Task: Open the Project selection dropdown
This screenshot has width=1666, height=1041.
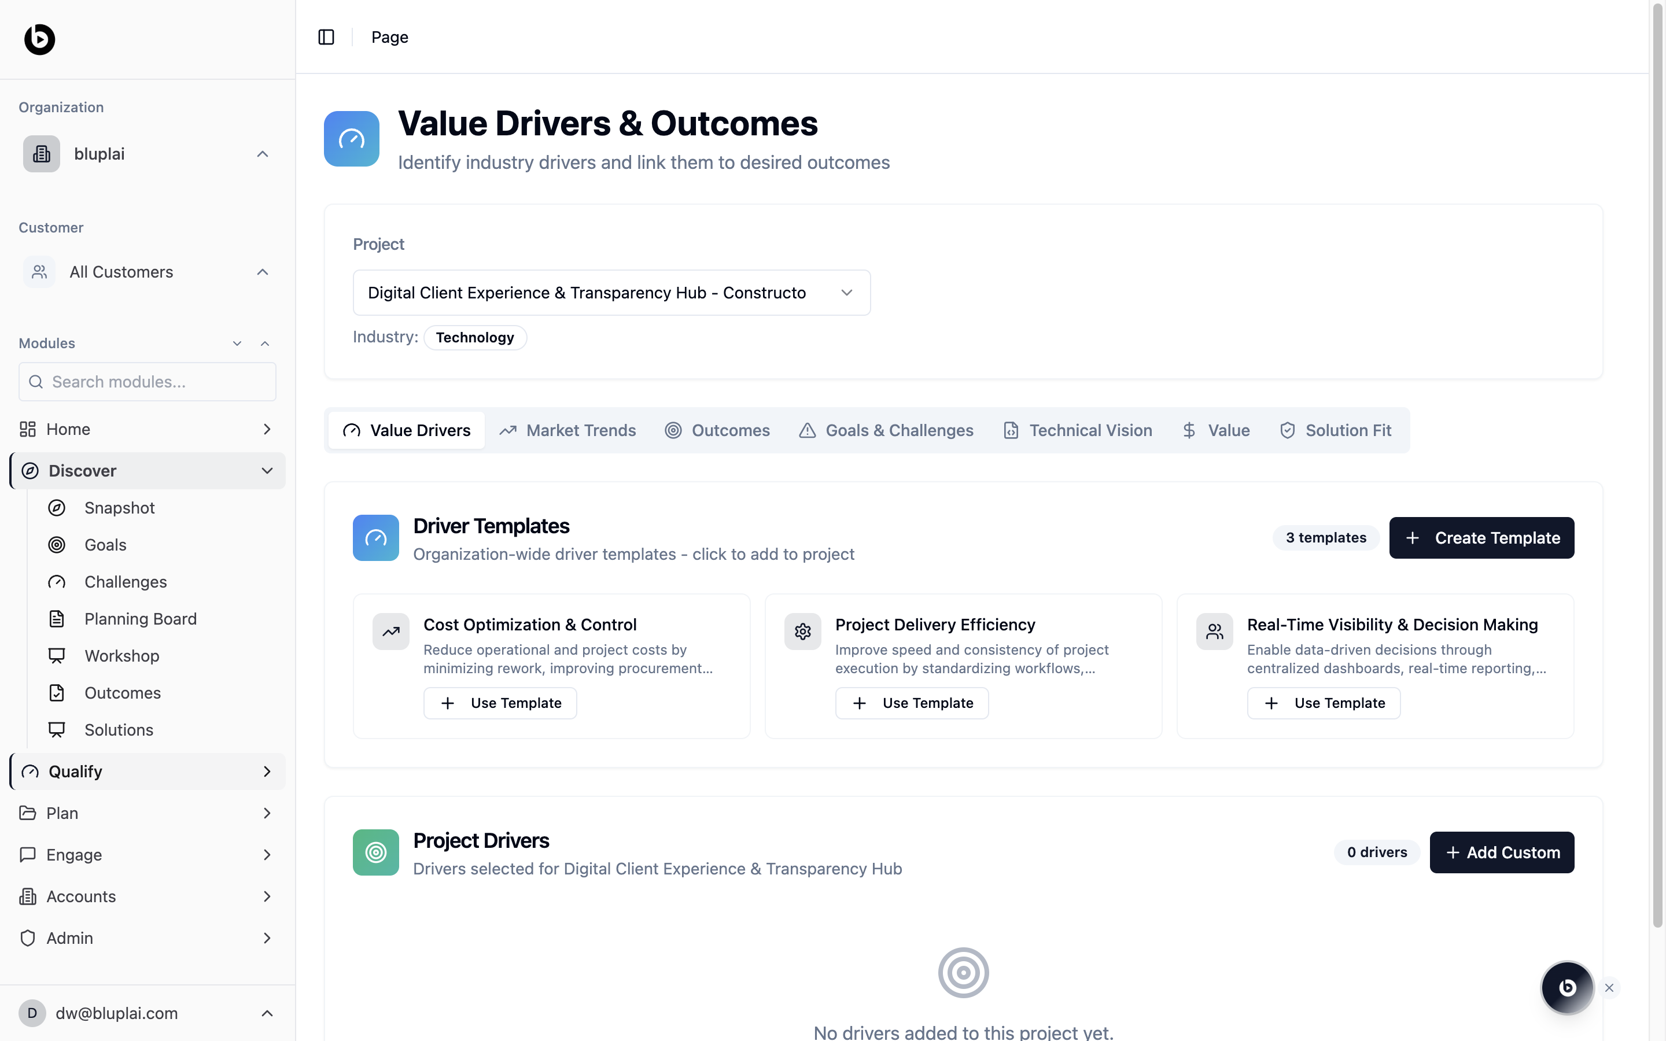Action: (611, 293)
